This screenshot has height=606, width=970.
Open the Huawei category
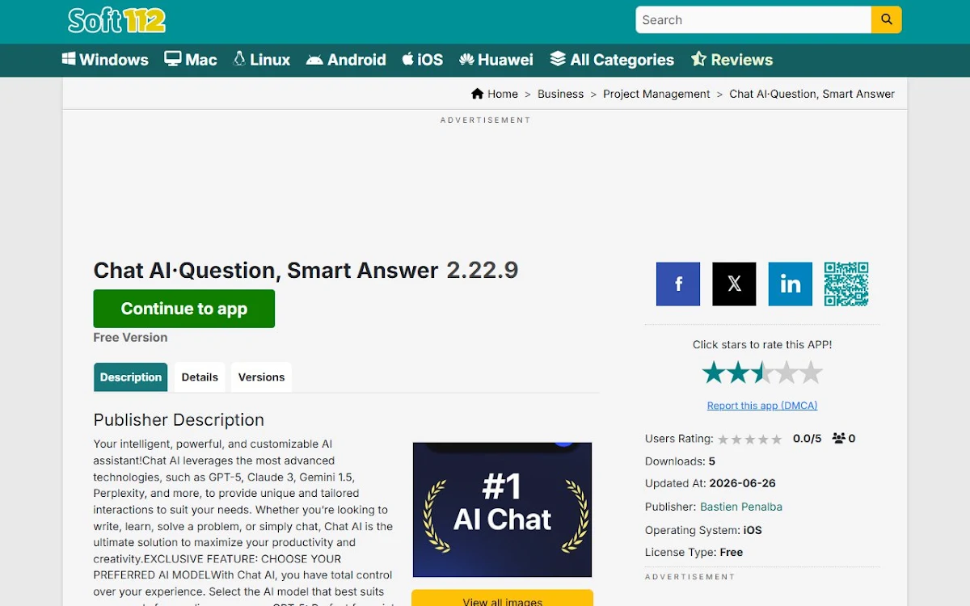(496, 60)
